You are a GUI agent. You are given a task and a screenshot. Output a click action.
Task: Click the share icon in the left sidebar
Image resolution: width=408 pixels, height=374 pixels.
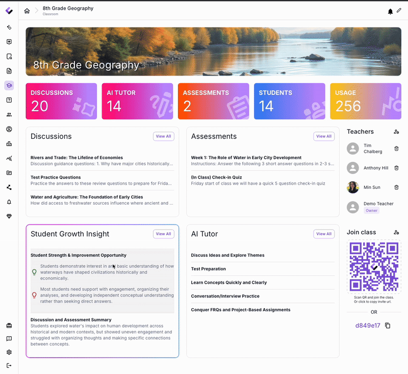pos(9,187)
